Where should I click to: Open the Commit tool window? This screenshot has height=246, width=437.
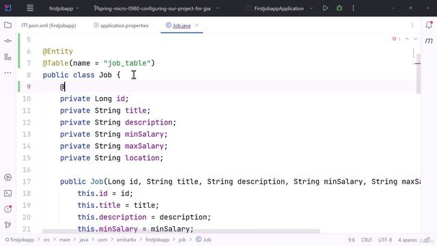coord(8,41)
